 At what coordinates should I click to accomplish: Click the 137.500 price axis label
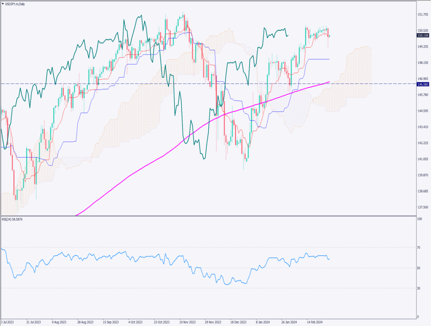[x=422, y=207]
